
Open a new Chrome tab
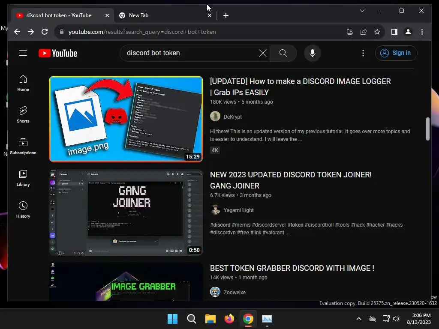(x=226, y=15)
